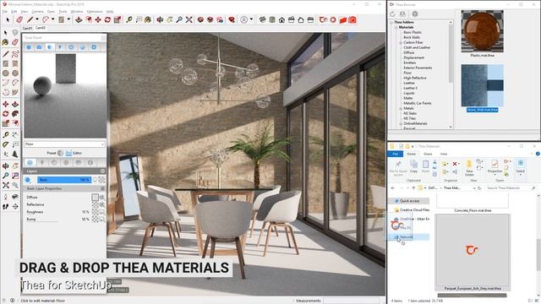This screenshot has height=304, width=541.
Task: Choose the Line pencil tool in top toolbar
Action: tap(30, 20)
